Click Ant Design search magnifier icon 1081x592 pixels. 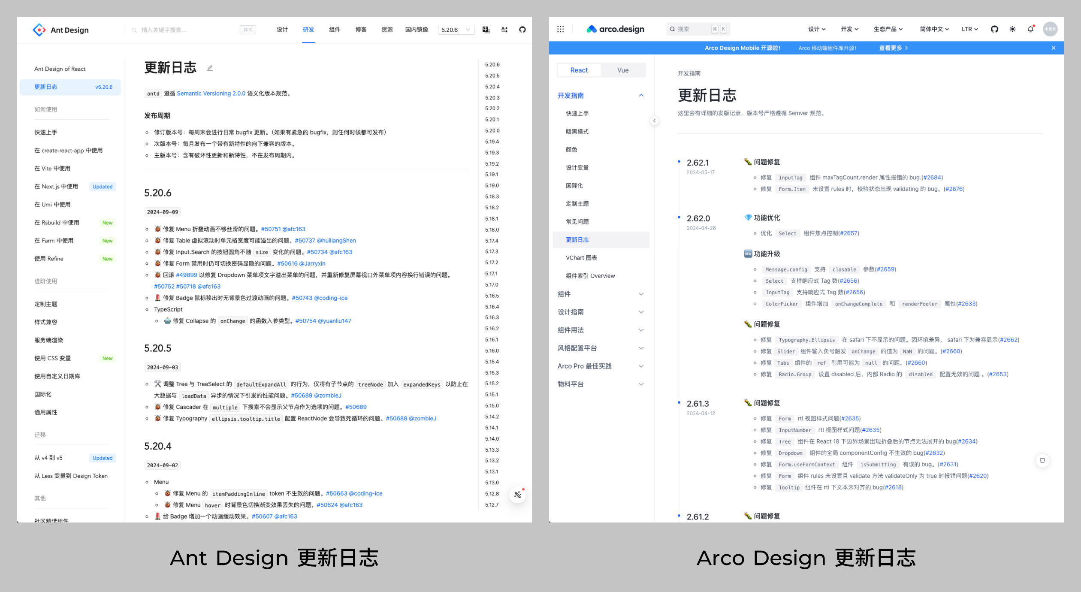(134, 30)
